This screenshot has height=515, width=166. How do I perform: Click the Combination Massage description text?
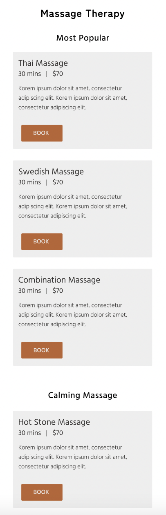point(73,315)
